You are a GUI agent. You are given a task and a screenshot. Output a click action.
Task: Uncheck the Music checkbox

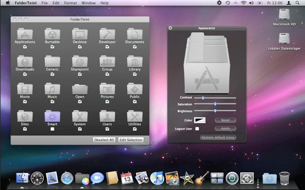[52, 102]
